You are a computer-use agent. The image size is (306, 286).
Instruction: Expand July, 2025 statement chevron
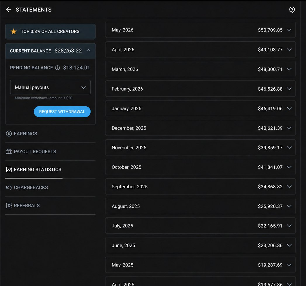[x=289, y=226]
